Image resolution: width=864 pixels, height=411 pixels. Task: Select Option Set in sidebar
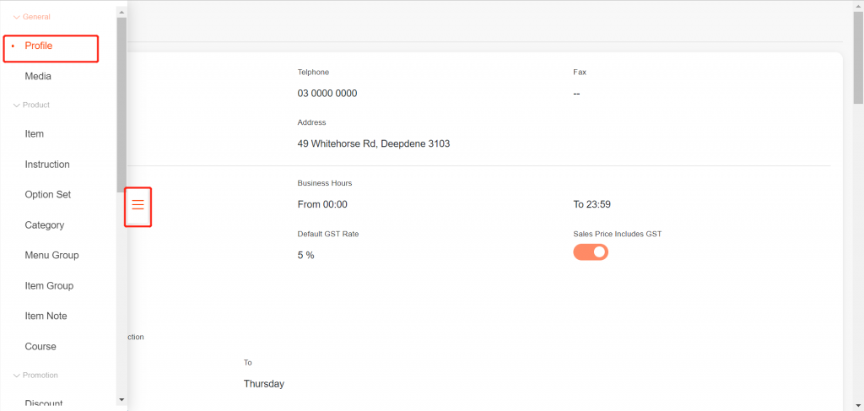[x=48, y=195]
